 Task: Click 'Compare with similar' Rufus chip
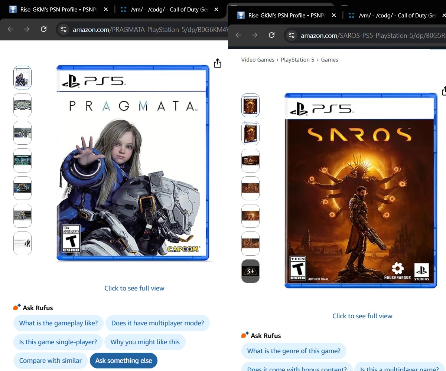(x=51, y=361)
